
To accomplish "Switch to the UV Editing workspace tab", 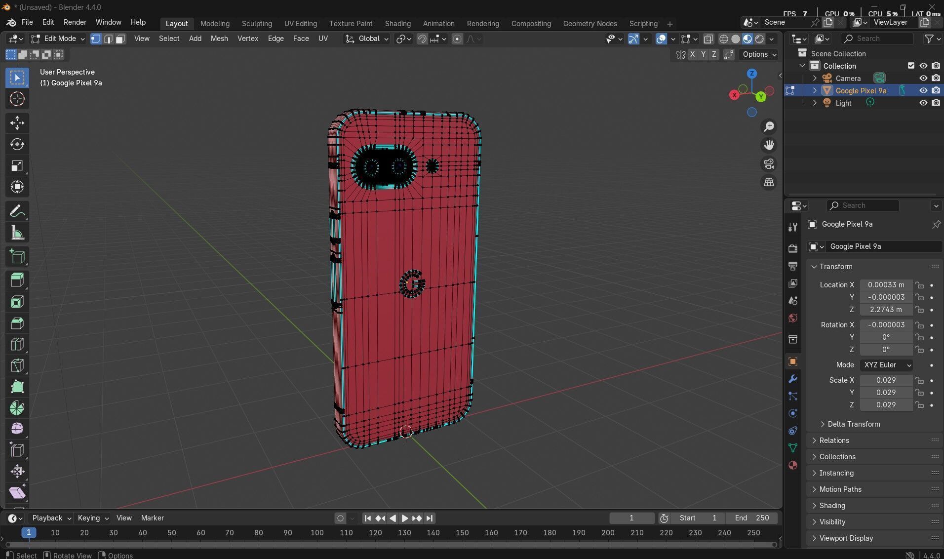I will click(300, 24).
